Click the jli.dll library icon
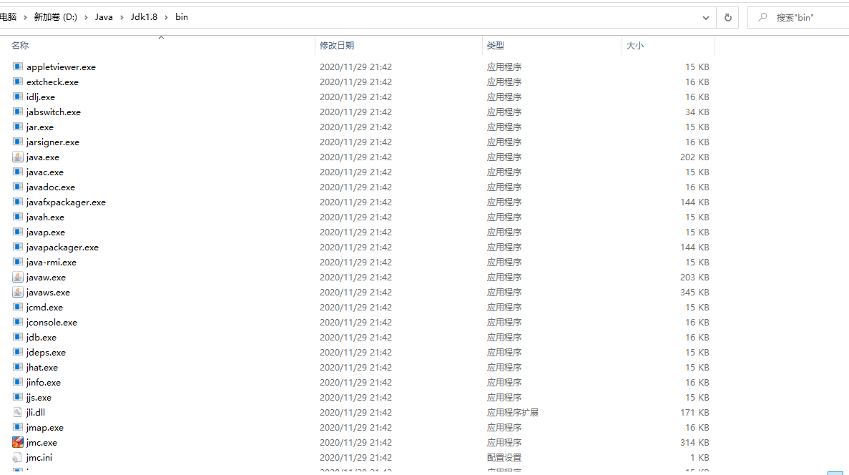Image resolution: width=849 pixels, height=475 pixels. click(x=17, y=412)
